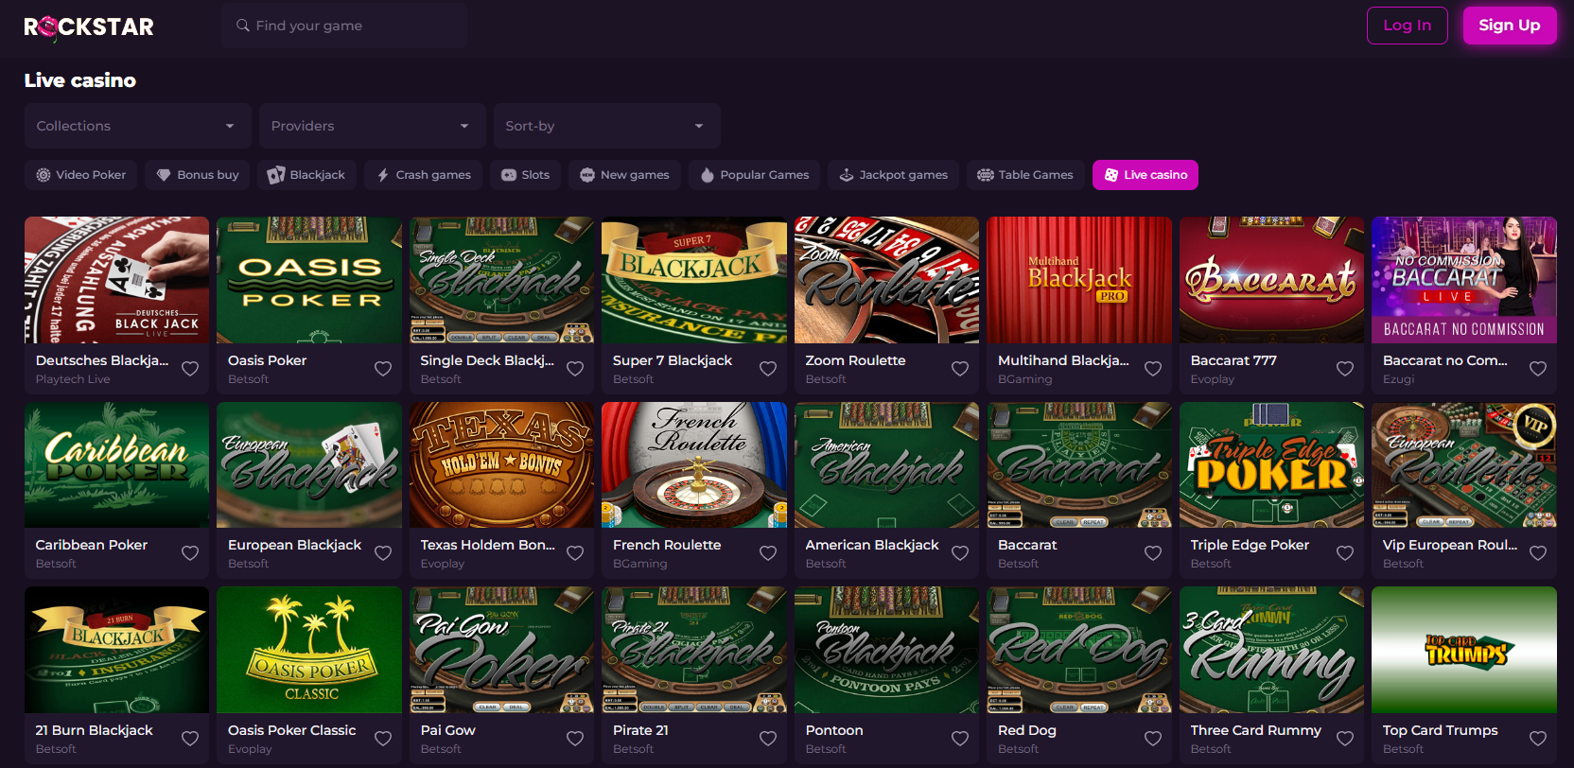Tap heart icon for American Blackjack

pyautogui.click(x=960, y=553)
